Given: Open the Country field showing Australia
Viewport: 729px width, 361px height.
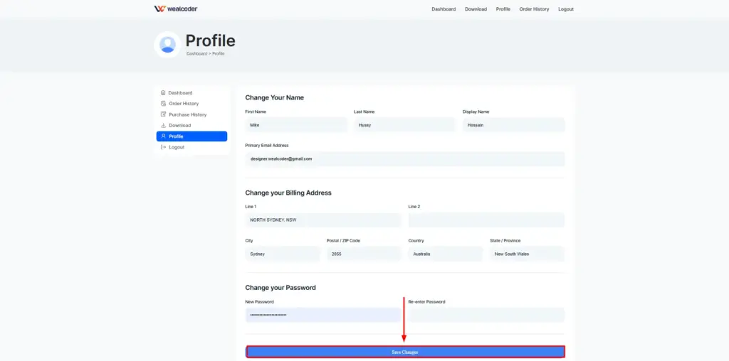Looking at the screenshot, I should point(446,254).
